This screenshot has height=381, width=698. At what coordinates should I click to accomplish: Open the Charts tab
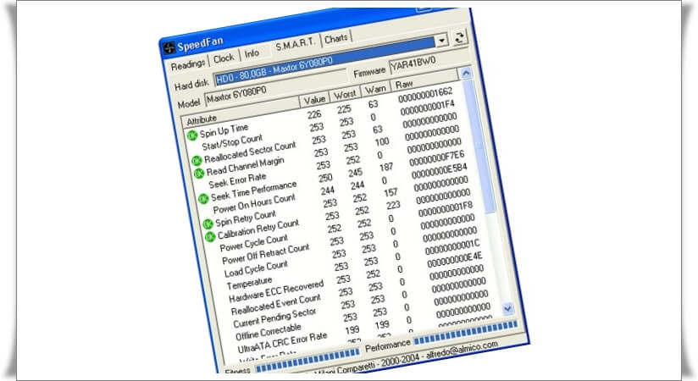(x=336, y=39)
